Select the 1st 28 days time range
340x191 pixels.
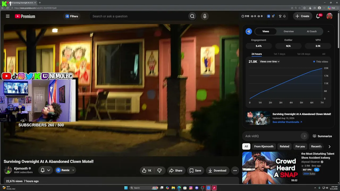[x=304, y=54]
